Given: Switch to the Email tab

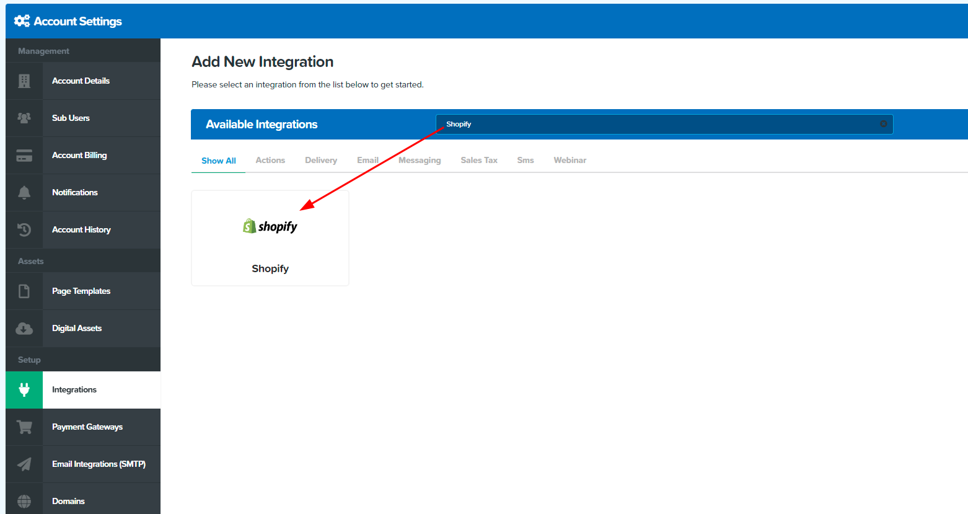Looking at the screenshot, I should click(x=367, y=160).
